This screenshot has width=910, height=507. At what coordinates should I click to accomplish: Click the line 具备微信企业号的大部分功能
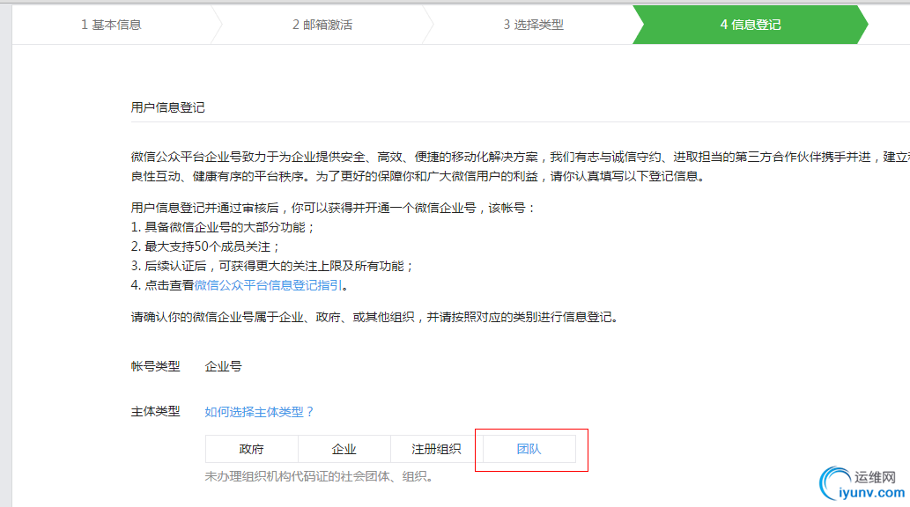[x=223, y=227]
